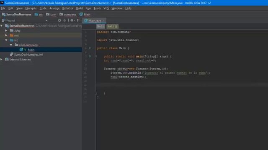Image resolution: width=268 pixels, height=150 pixels.
Task: Open the File menu
Action: coord(3,8)
